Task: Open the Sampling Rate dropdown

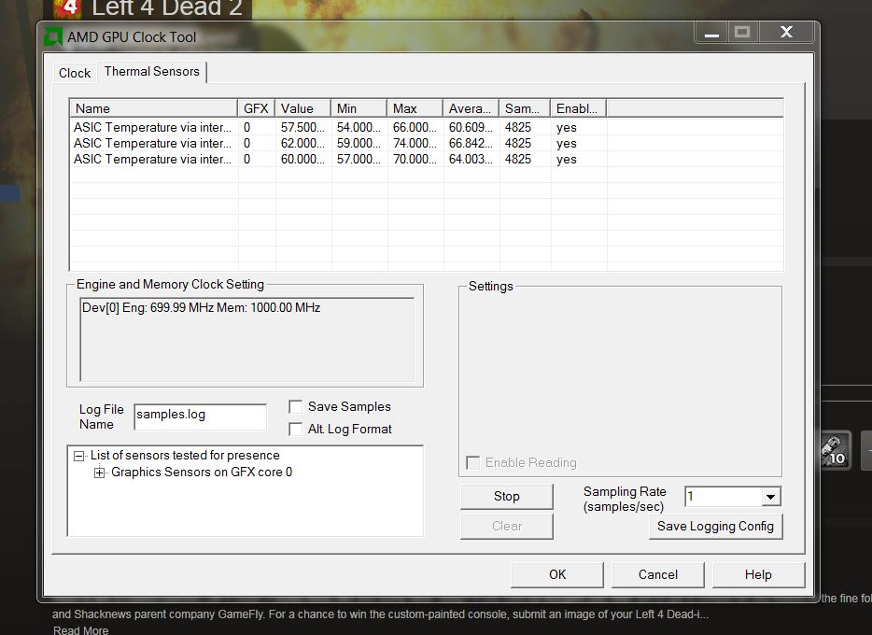Action: coord(770,497)
